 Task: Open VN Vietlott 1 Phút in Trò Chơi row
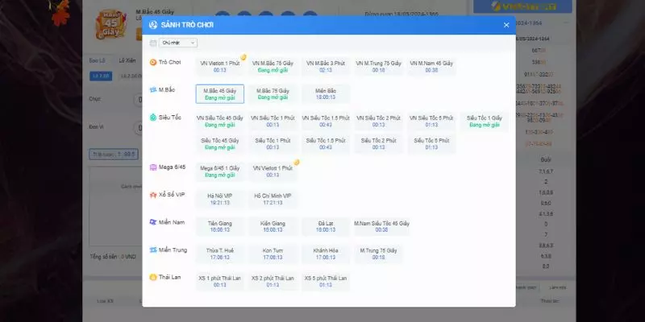219,67
